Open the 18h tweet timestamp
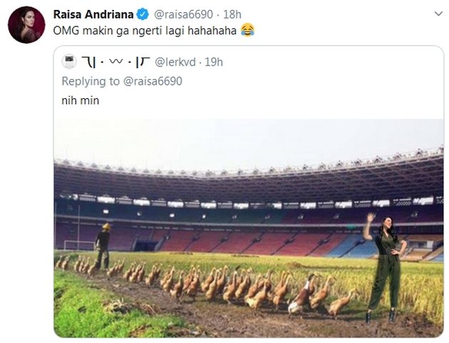This screenshot has height=343, width=449. (x=232, y=14)
